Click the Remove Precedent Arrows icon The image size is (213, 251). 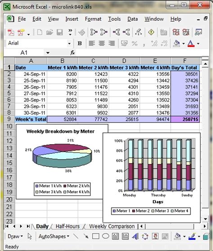pos(104,32)
